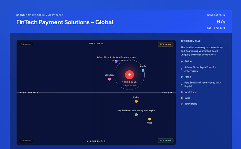Click the Territory Map heading
The image size is (241, 149).
click(x=191, y=41)
